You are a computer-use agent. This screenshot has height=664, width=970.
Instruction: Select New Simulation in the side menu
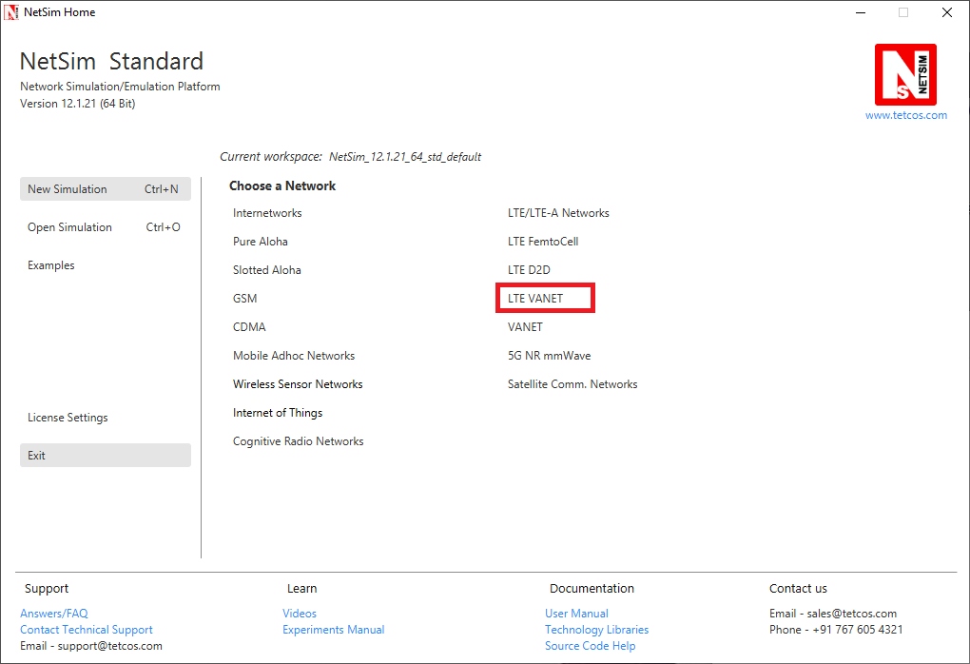point(106,188)
